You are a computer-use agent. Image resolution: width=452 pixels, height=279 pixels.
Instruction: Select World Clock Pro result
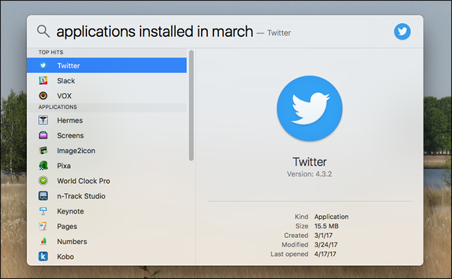click(x=106, y=180)
